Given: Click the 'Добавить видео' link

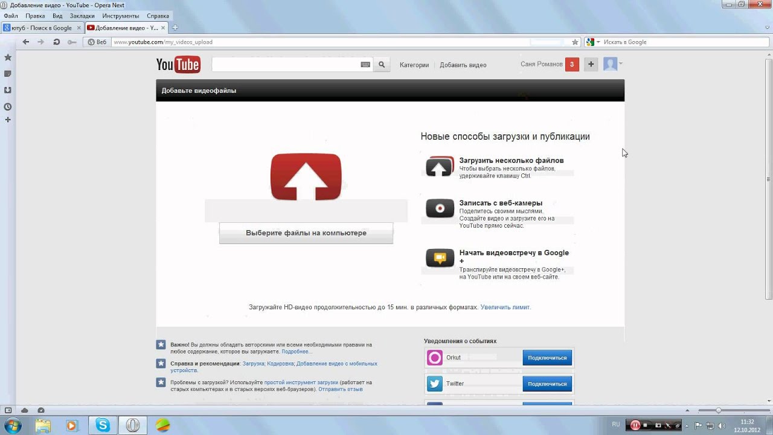Looking at the screenshot, I should pos(463,65).
